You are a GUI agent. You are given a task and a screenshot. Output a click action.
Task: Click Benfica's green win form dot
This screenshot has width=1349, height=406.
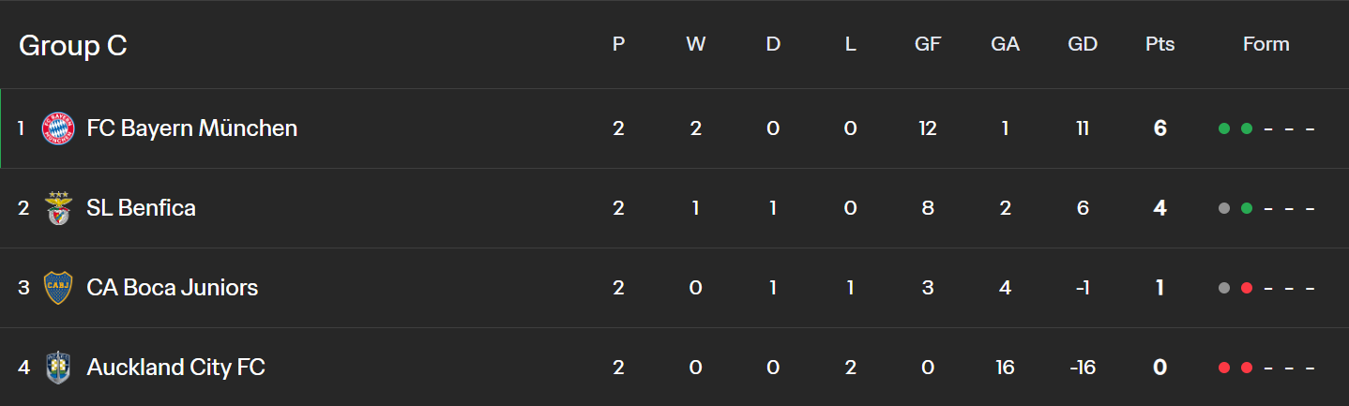coord(1247,208)
